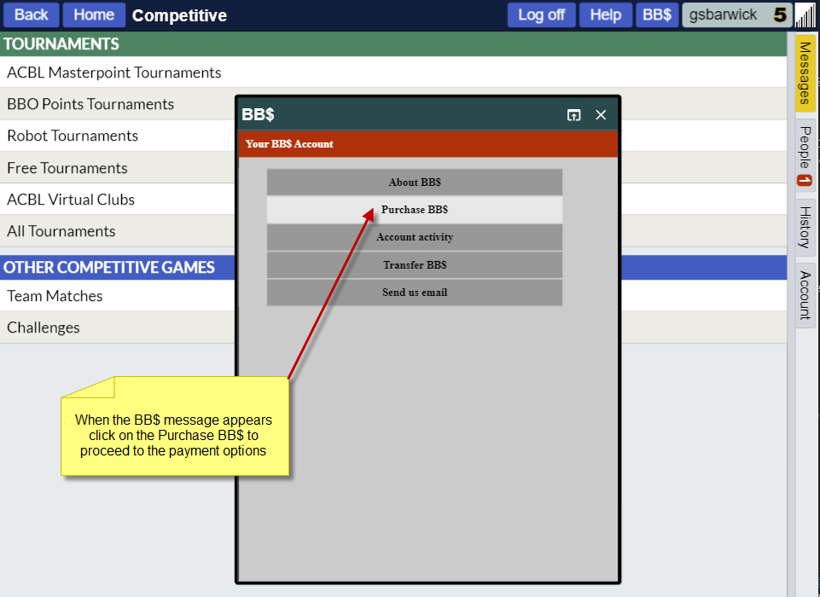This screenshot has width=820, height=597.
Task: Select About BB$ option
Action: click(x=415, y=182)
